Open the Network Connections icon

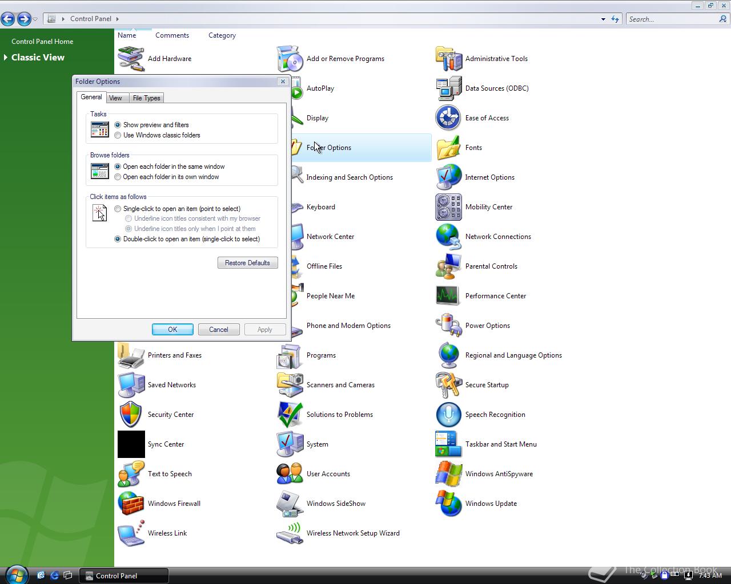tap(448, 237)
